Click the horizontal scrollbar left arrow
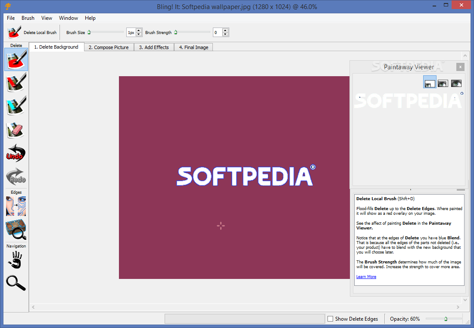Image resolution: width=474 pixels, height=328 pixels. [33, 307]
